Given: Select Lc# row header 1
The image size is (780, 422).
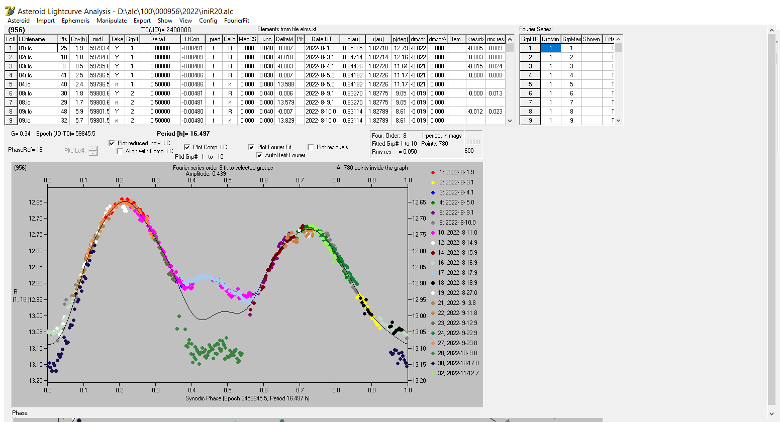Looking at the screenshot, I should [11, 48].
